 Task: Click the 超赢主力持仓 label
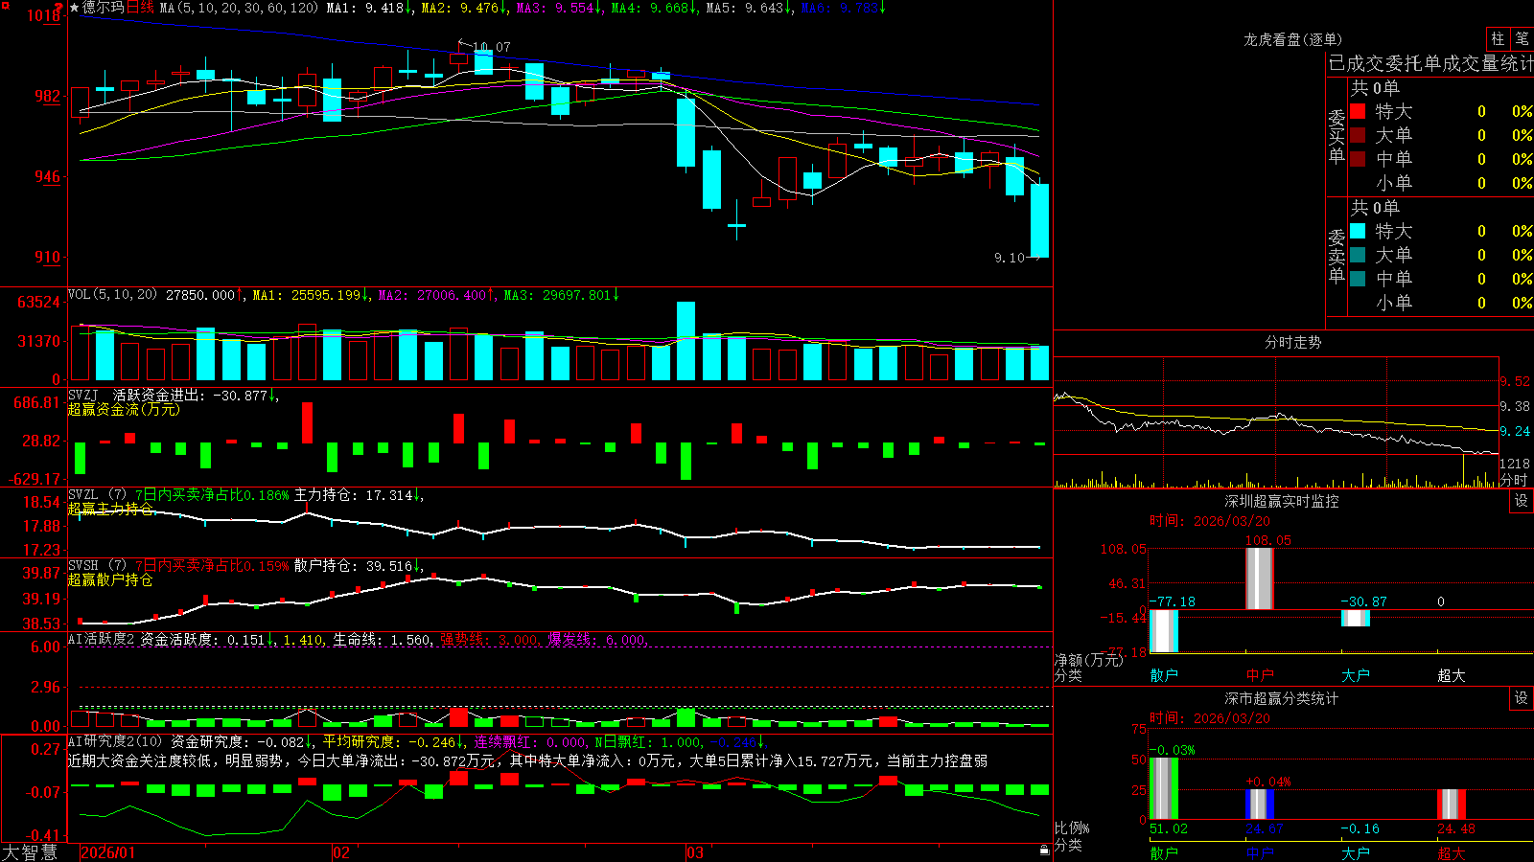(x=110, y=509)
